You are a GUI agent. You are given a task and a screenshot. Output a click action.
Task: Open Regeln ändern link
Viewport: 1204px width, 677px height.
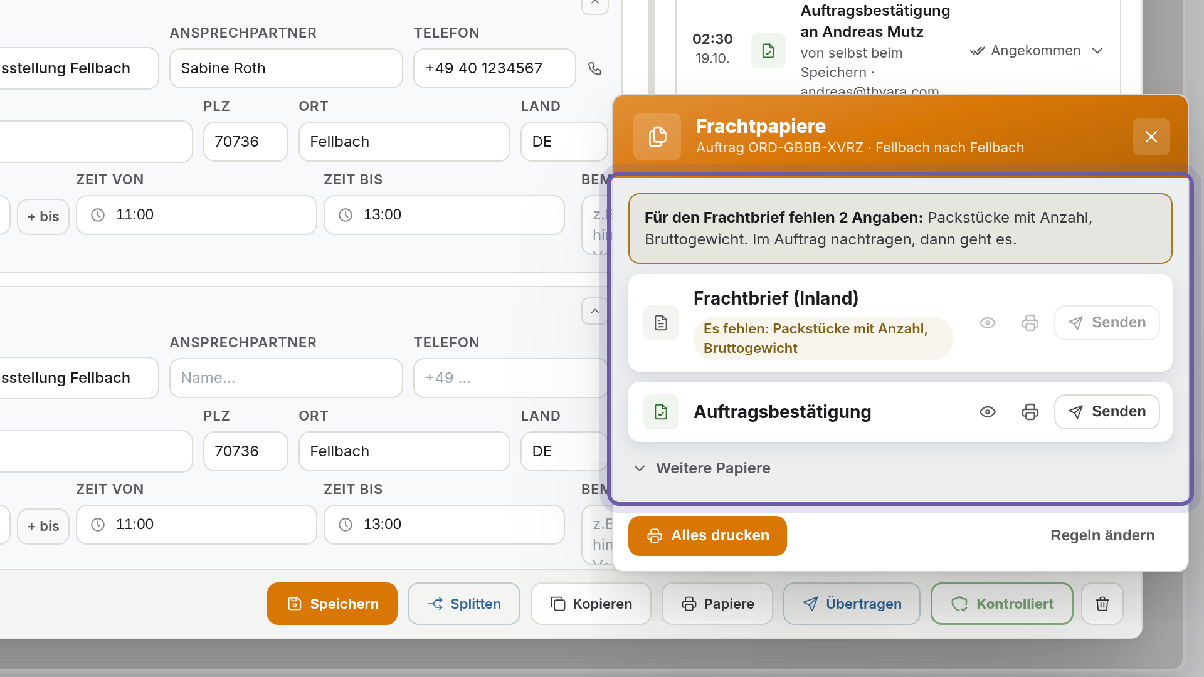(x=1102, y=535)
